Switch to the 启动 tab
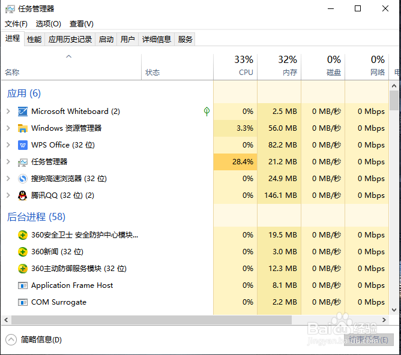The image size is (401, 355). click(106, 40)
